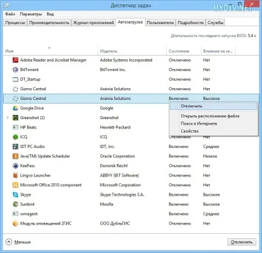This screenshot has width=262, height=253.
Task: Click the HP Beats icon
Action: 15,127
